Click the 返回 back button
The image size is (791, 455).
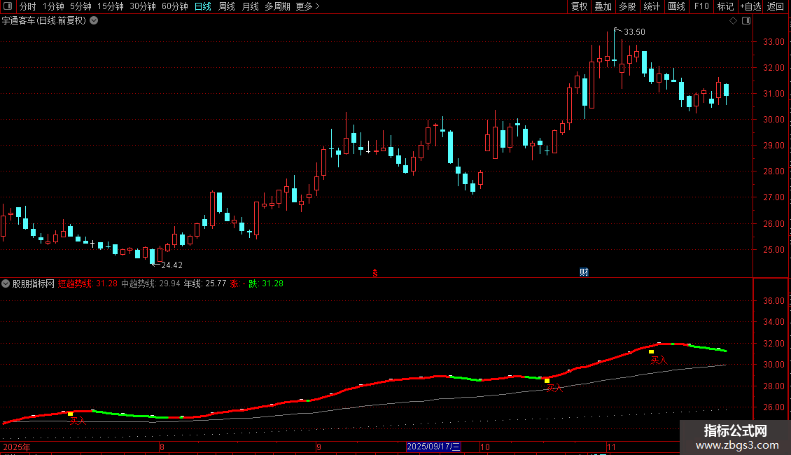pos(776,6)
